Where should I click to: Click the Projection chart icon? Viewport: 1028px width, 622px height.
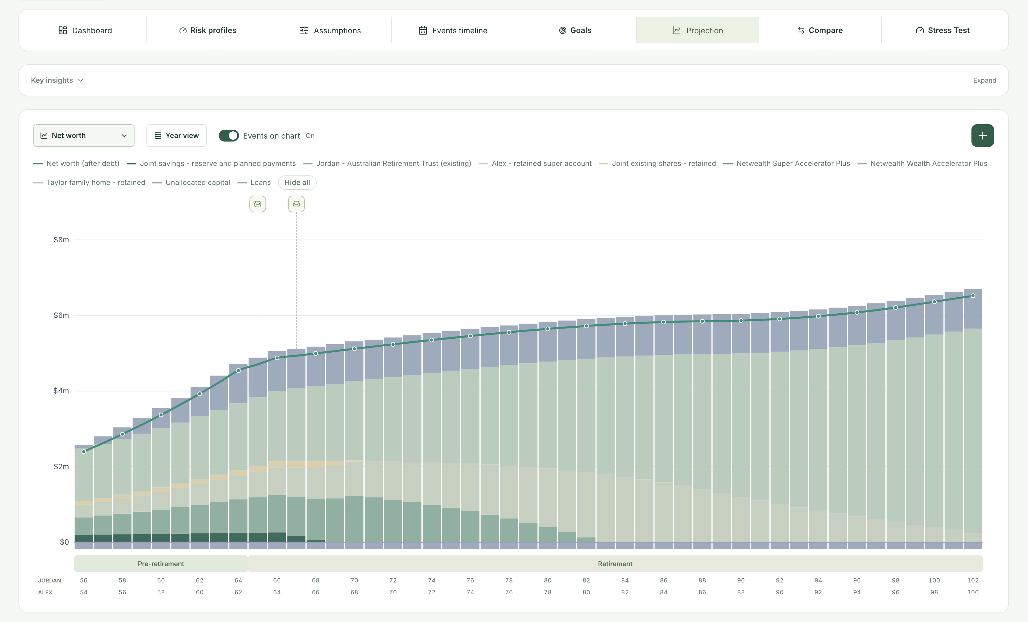[x=677, y=30]
